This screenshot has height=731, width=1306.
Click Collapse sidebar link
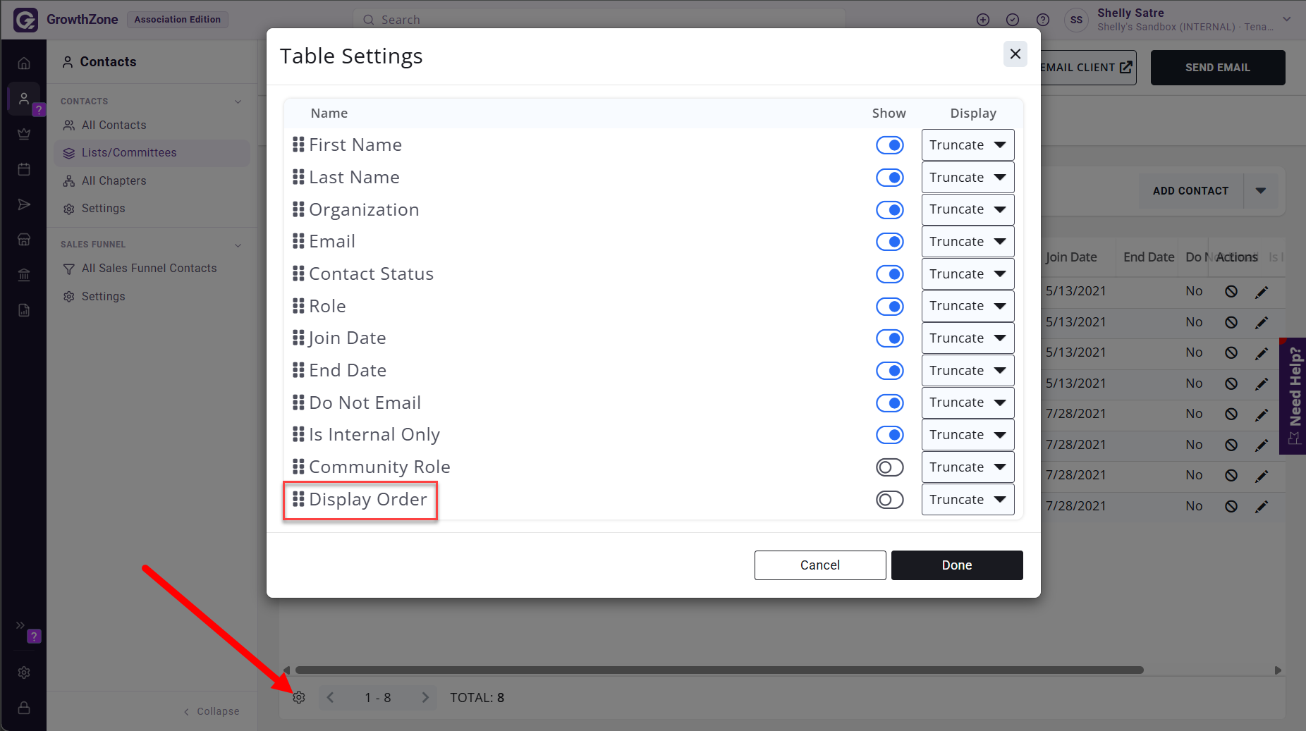[x=212, y=711]
